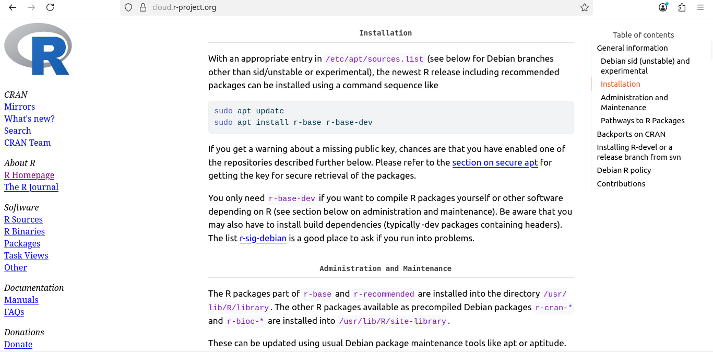
Task: Click the padlock site security icon
Action: pyautogui.click(x=142, y=7)
